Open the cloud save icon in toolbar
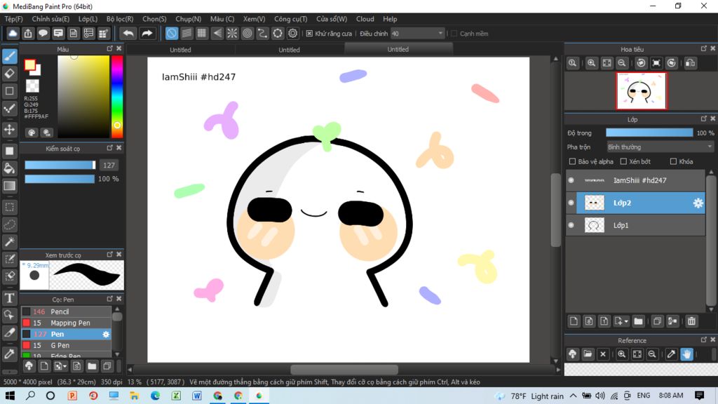Image resolution: width=718 pixels, height=404 pixels. 13,34
